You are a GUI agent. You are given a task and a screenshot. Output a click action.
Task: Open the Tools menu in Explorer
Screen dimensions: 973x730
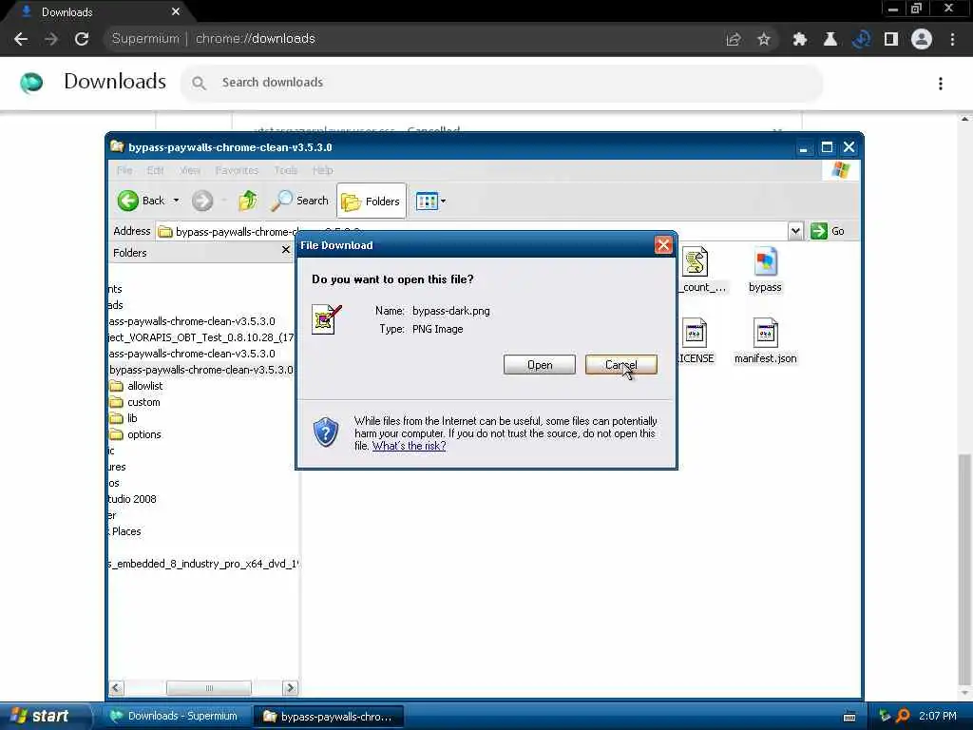pos(285,170)
